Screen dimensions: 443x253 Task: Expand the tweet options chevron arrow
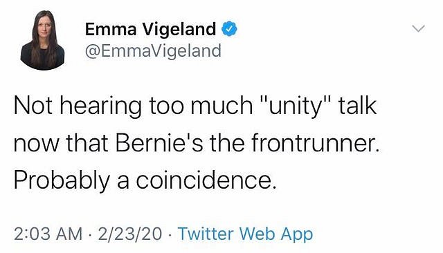(418, 28)
